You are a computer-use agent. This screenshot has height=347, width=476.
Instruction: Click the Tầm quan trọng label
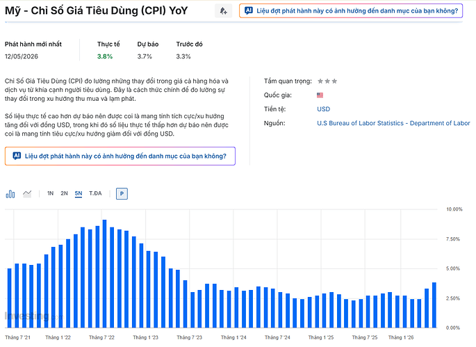[x=288, y=81]
